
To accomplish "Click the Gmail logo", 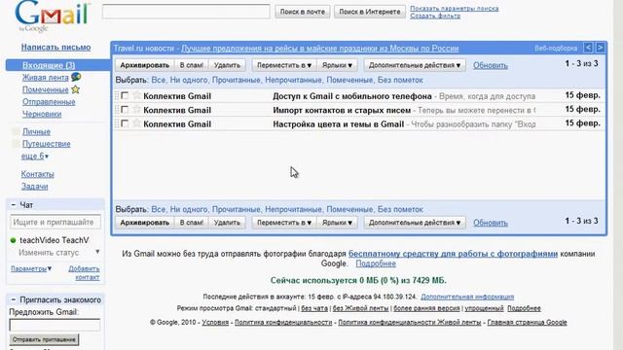I will tap(52, 16).
